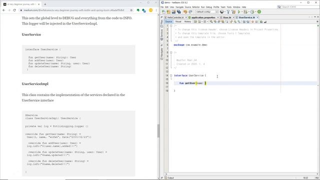
Task: Click the 'UserServiceImpl' heading on Medium page
Action: point(35,84)
